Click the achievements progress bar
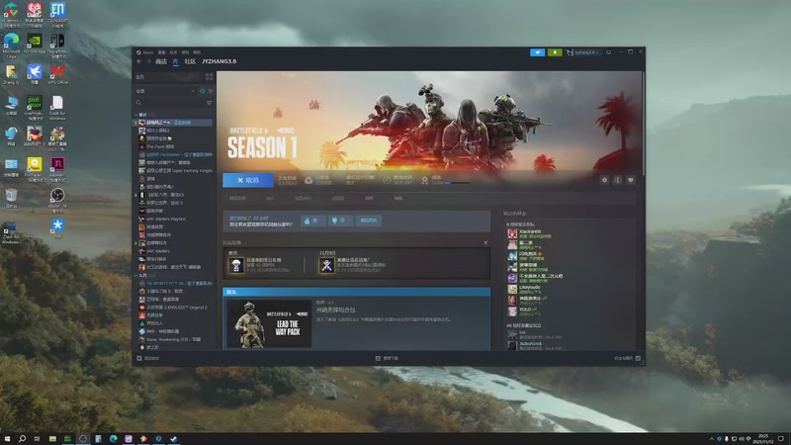The height and width of the screenshot is (445, 791). (457, 183)
